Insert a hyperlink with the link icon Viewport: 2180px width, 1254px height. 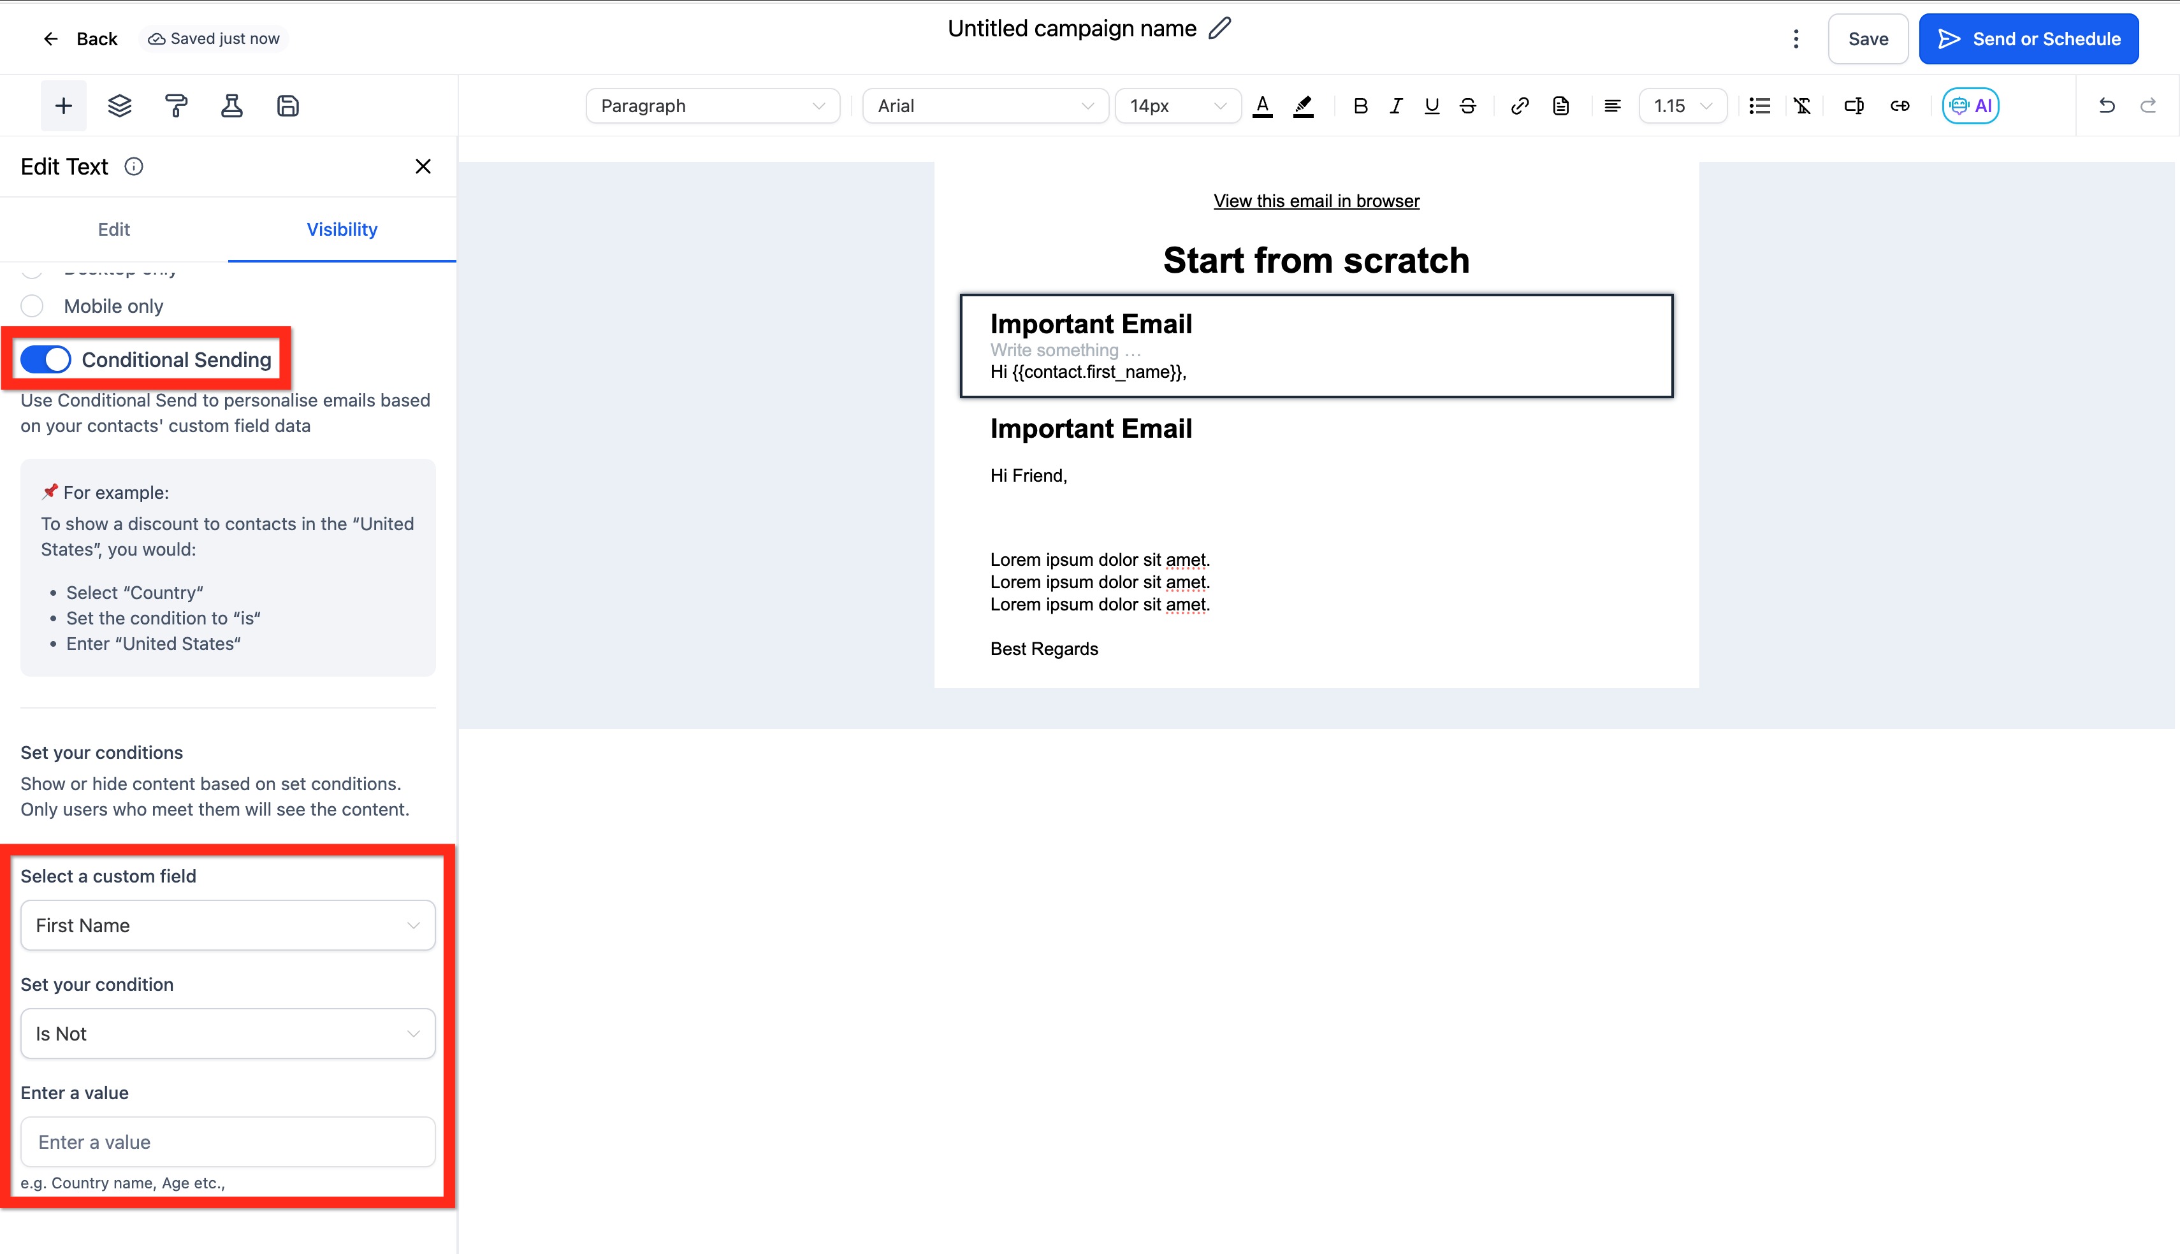pos(1520,106)
